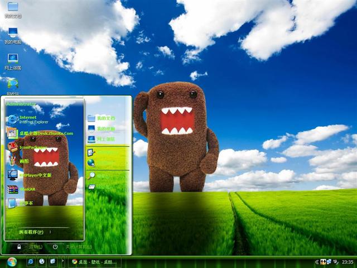The image size is (357, 268).
Task: Click the 23:35 taskbar clock
Action: point(348,262)
